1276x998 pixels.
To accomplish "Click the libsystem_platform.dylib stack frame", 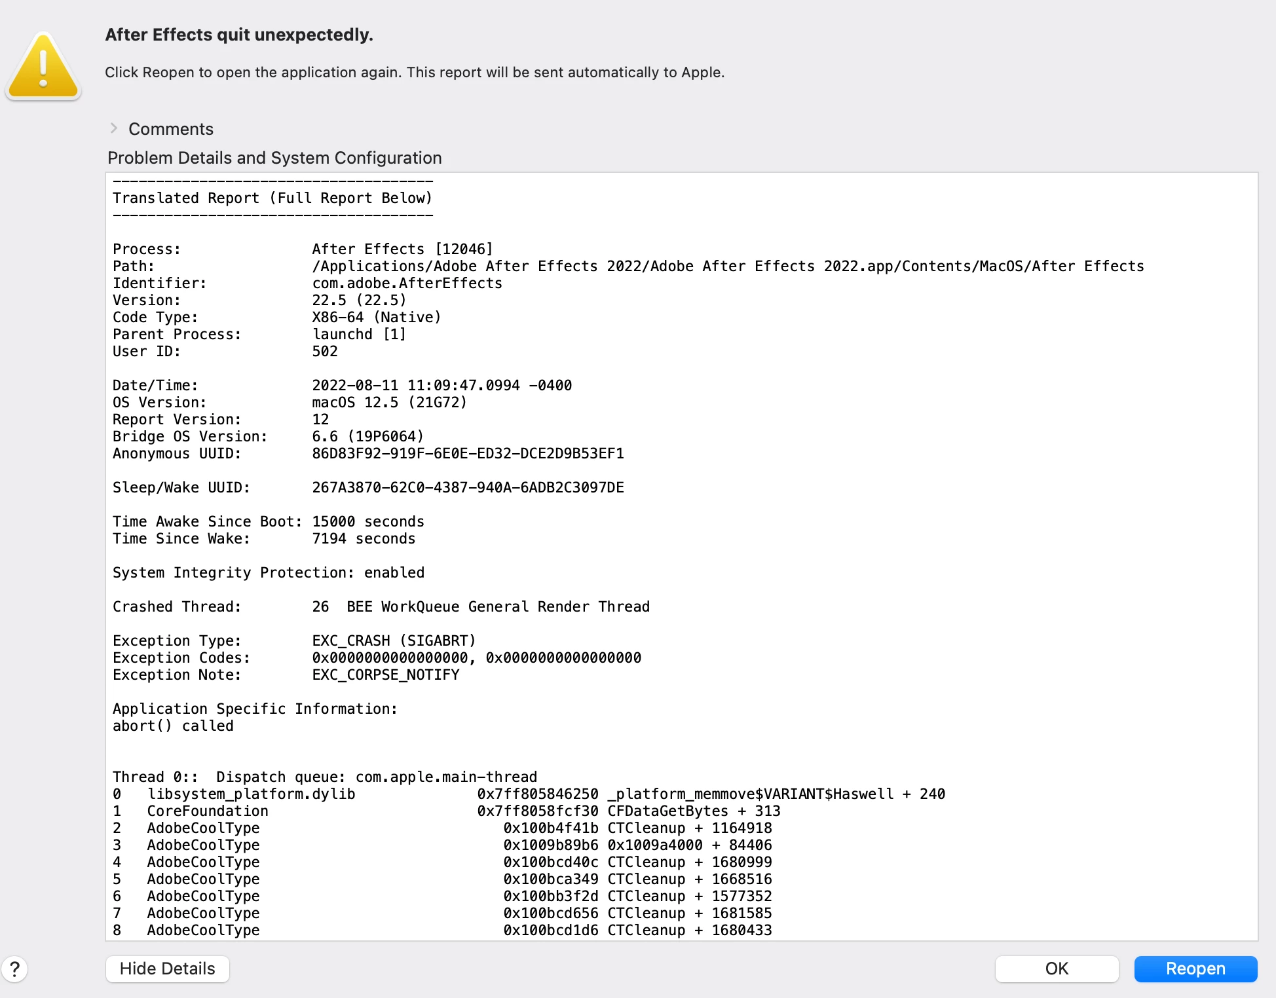I will pyautogui.click(x=251, y=794).
